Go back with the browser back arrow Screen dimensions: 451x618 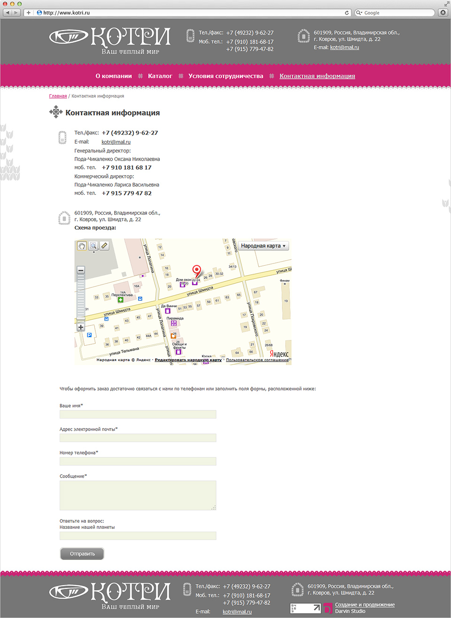[8, 13]
